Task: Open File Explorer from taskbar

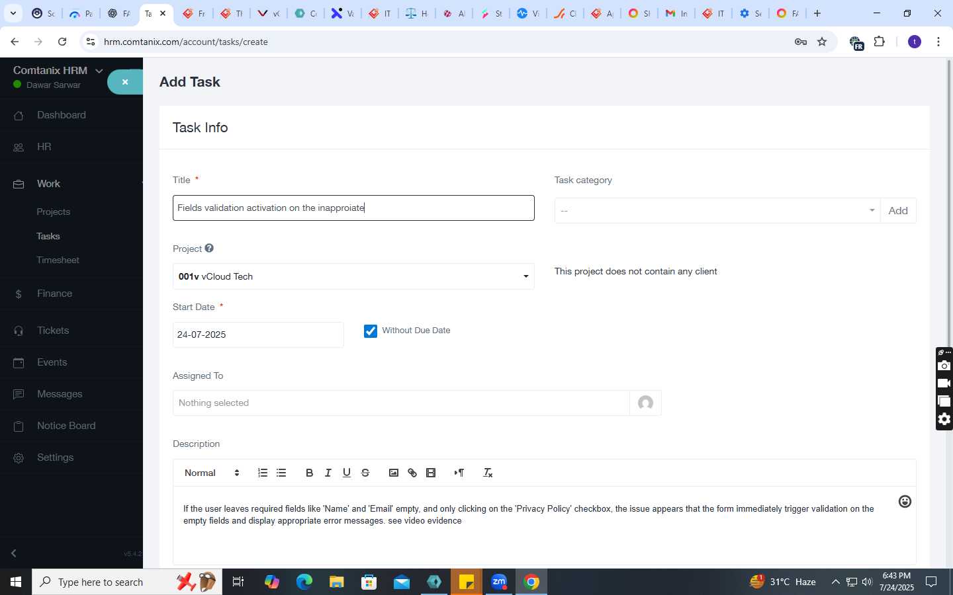Action: [337, 582]
